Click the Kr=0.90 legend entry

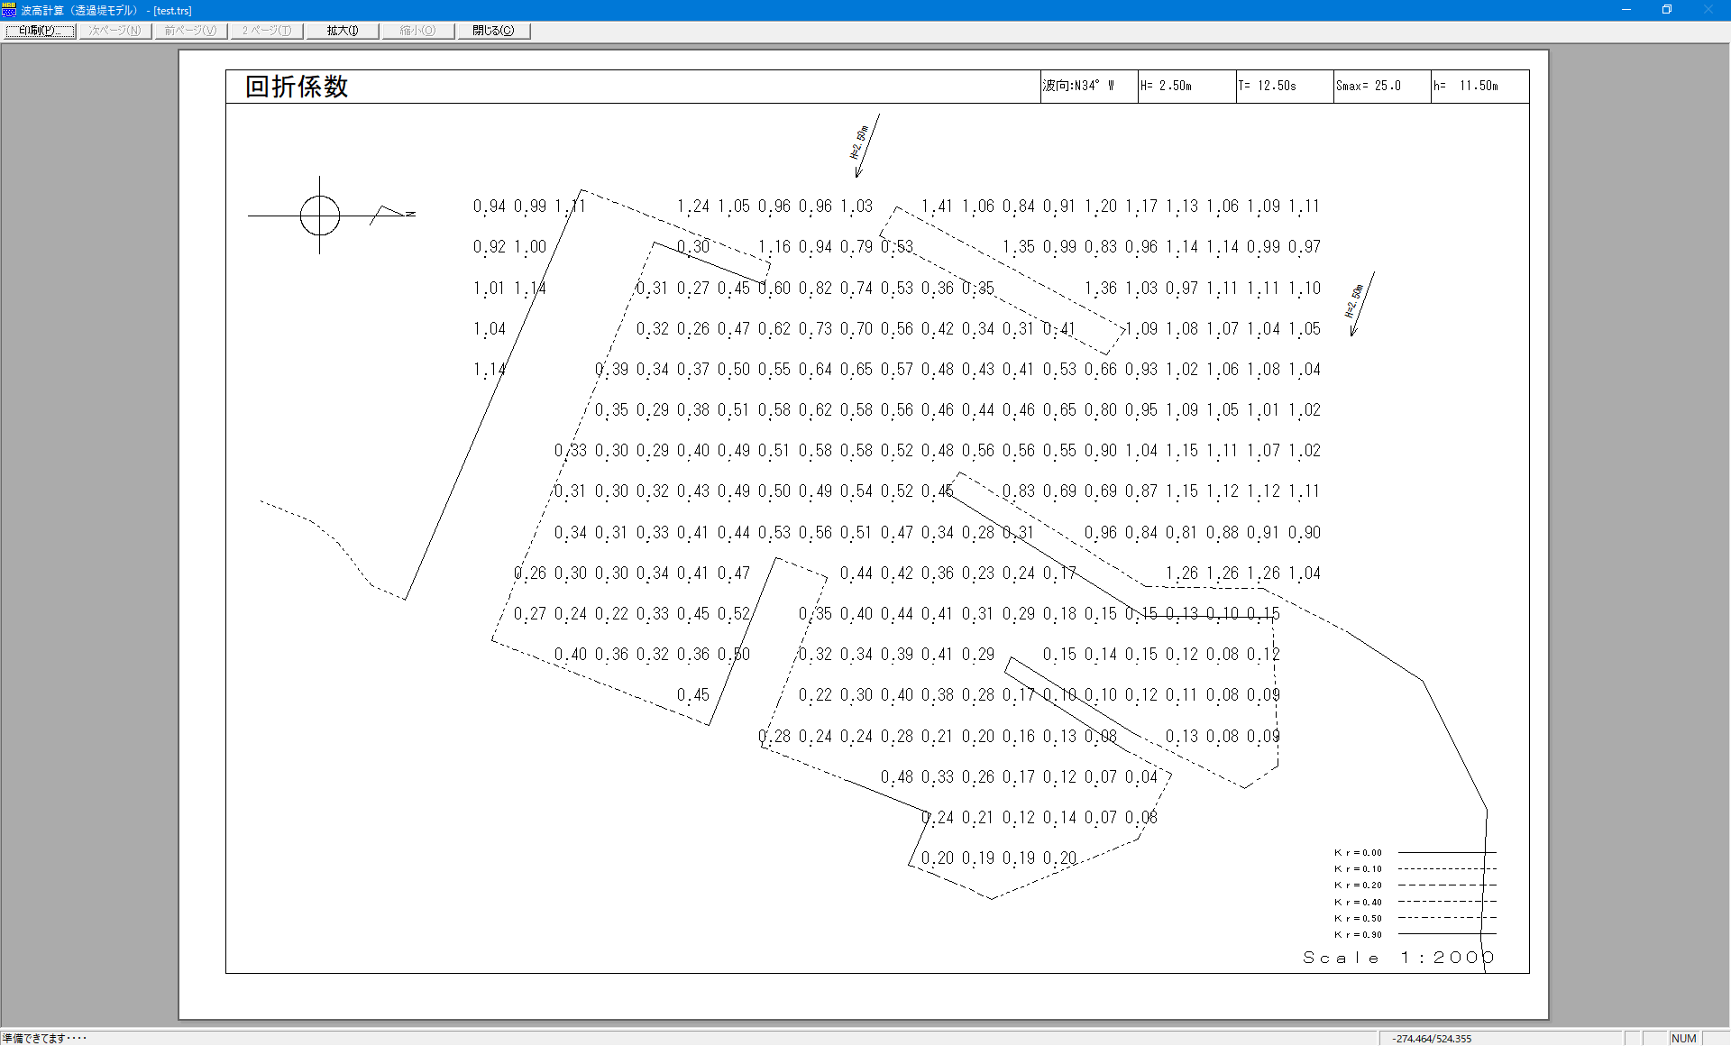pyautogui.click(x=1415, y=934)
